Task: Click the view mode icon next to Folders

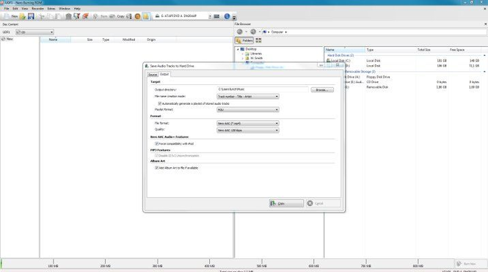Action: pyautogui.click(x=258, y=40)
